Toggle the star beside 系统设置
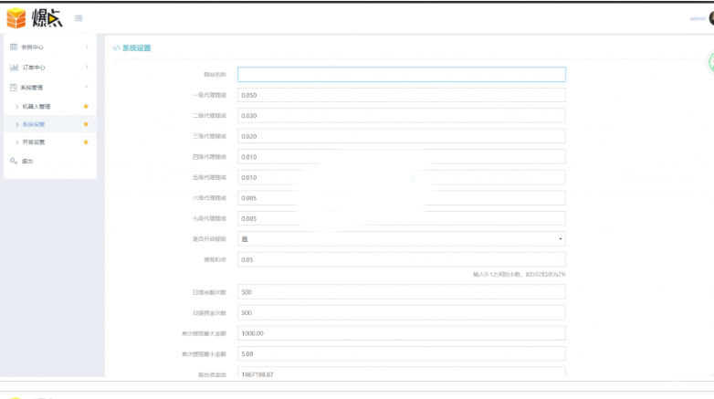714x399 pixels. [86, 124]
